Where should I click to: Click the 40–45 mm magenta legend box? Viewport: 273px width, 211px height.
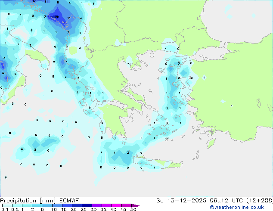(117, 205)
